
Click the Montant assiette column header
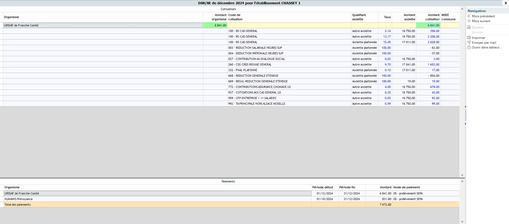pyautogui.click(x=404, y=17)
